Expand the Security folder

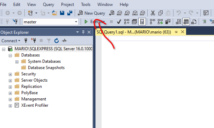10,74
